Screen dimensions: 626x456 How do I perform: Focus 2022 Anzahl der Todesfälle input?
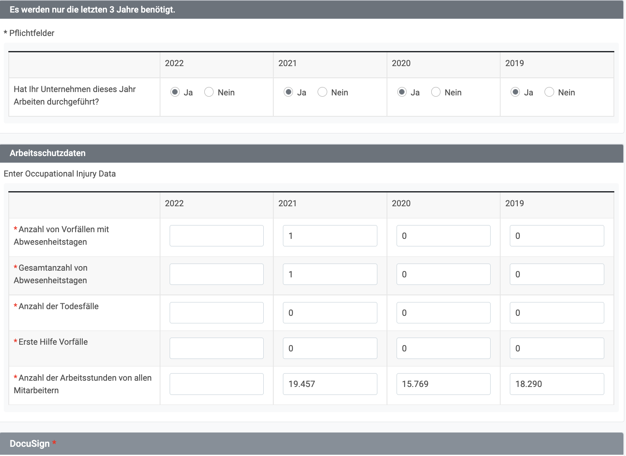216,313
